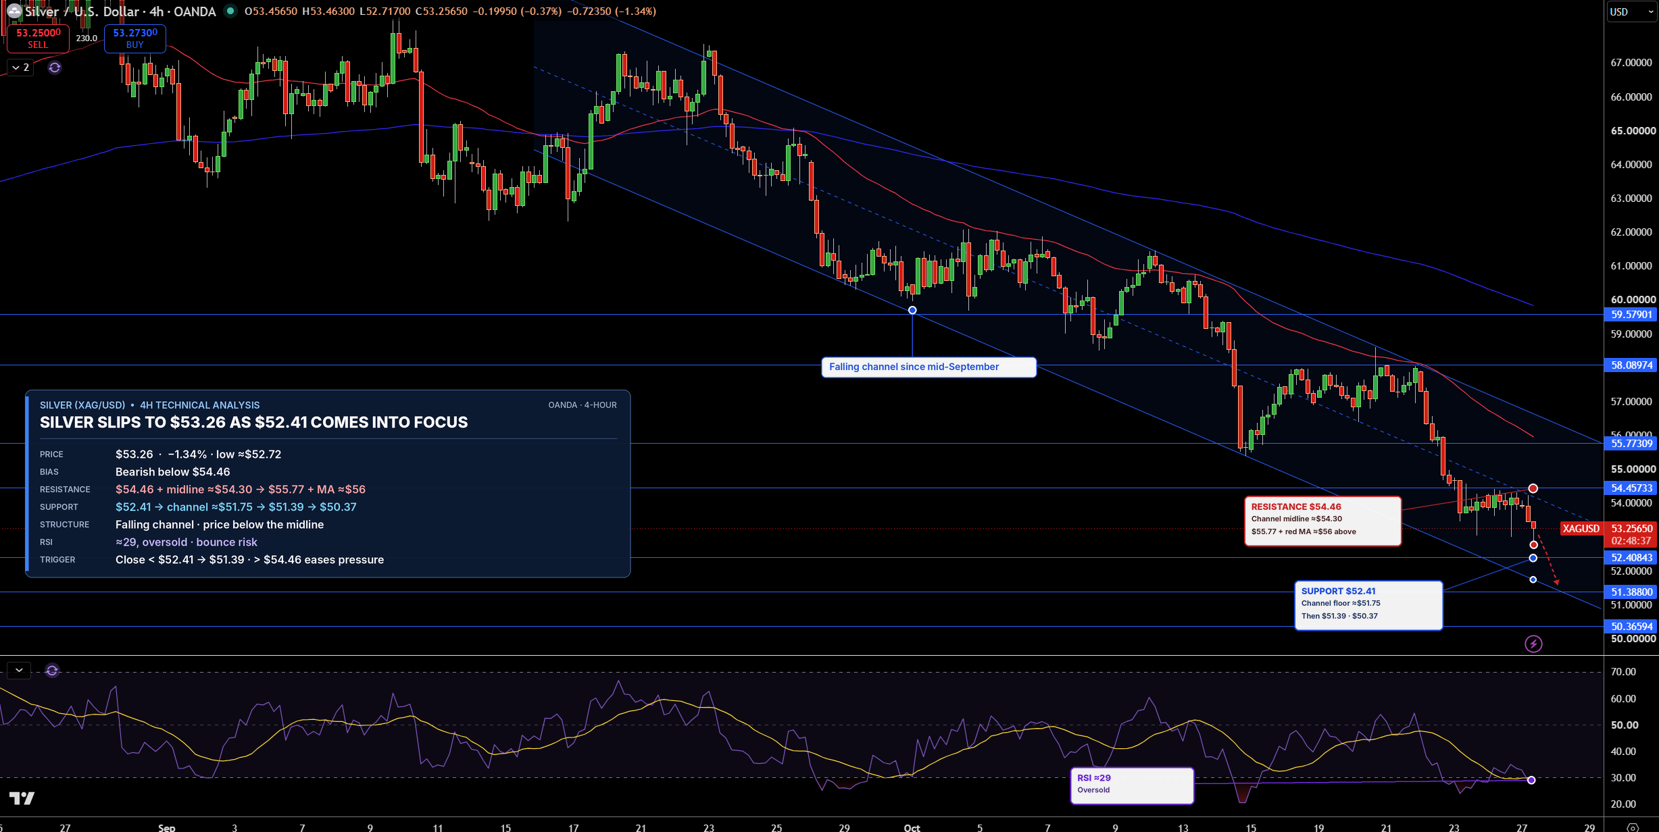
Task: Click the 58.08974 price level label
Action: point(1631,365)
